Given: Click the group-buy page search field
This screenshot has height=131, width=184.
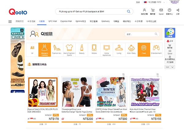Looking at the screenshot, I should pos(142,34).
